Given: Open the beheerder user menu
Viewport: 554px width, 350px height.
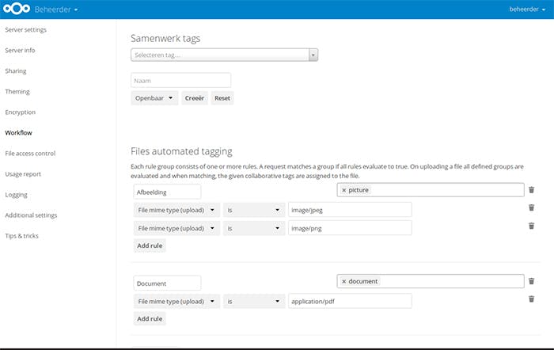Looking at the screenshot, I should pyautogui.click(x=526, y=10).
